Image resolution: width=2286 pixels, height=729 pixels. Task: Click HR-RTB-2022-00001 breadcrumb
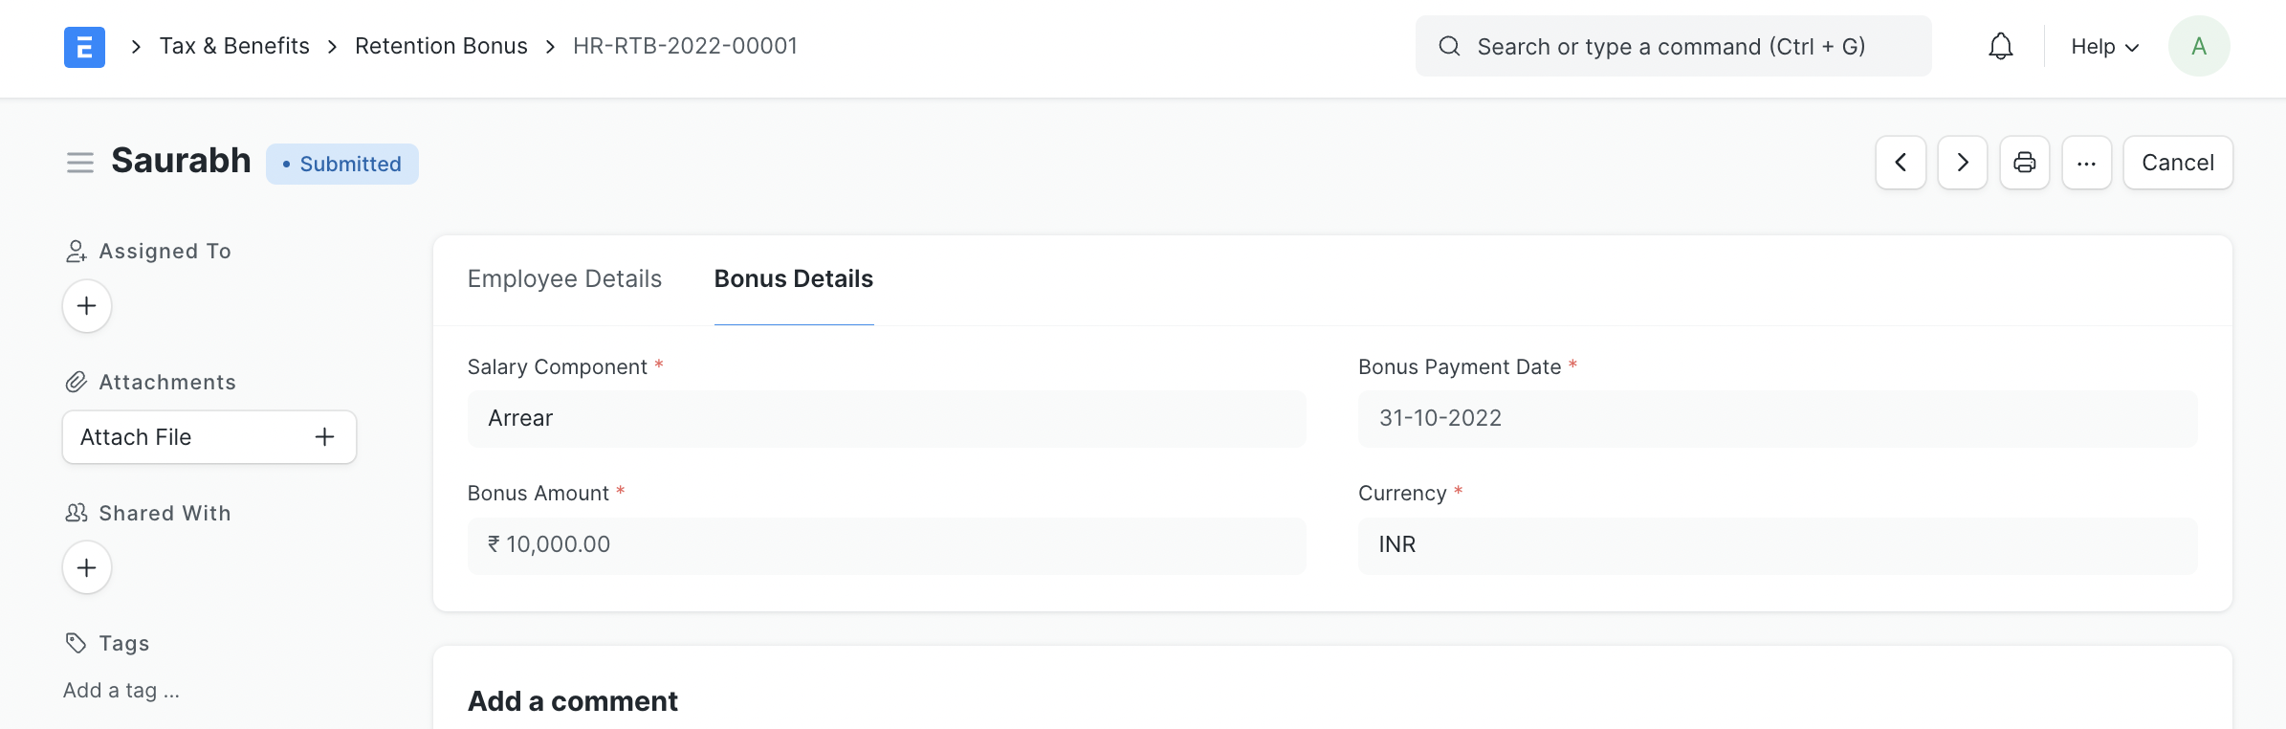685,46
